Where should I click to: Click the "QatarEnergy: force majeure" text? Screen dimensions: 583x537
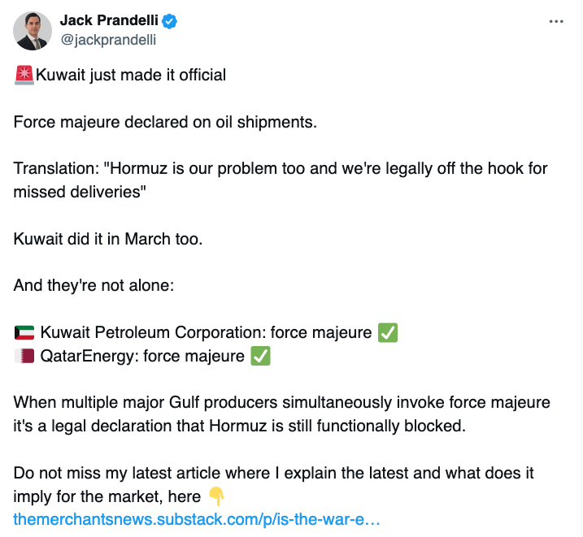coord(142,356)
